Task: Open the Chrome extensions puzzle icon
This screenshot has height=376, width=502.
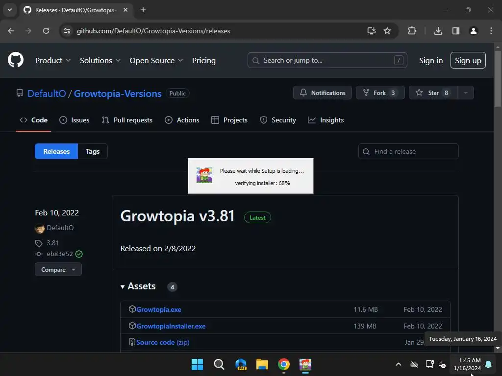Action: tap(412, 31)
